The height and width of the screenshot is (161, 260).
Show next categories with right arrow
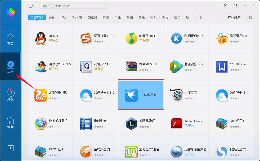(x=201, y=17)
